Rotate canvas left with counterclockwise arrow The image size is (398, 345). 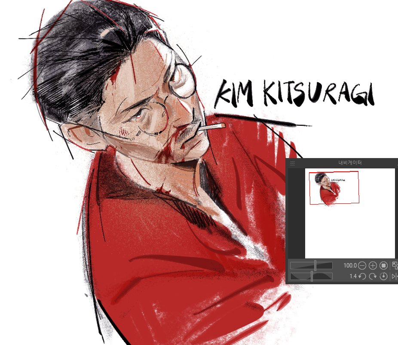(x=362, y=276)
